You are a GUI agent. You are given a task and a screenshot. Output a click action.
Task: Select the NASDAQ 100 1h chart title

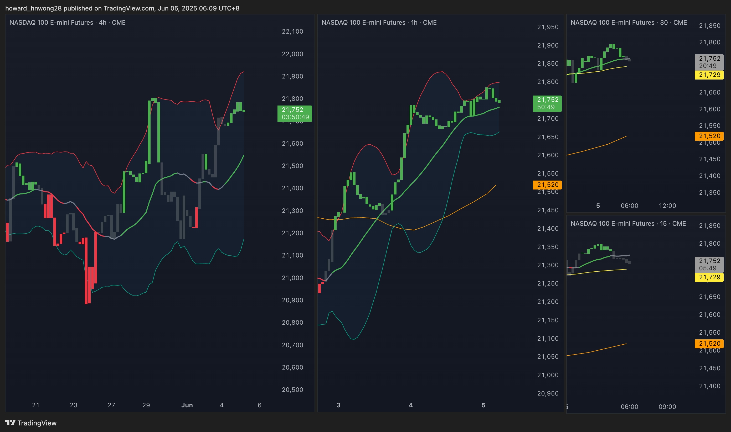pos(379,22)
